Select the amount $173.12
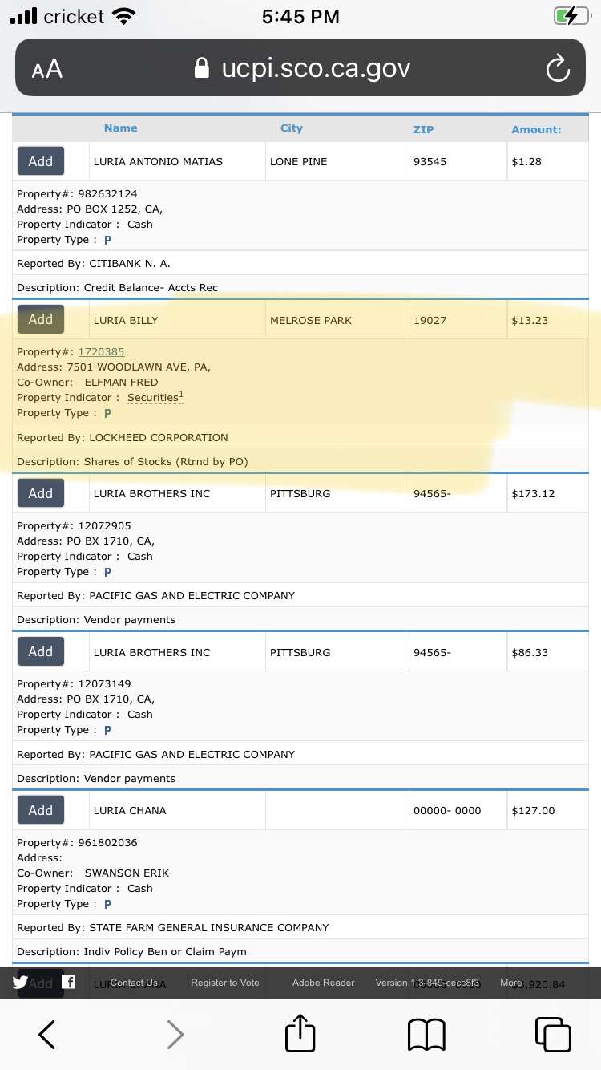 coord(533,494)
